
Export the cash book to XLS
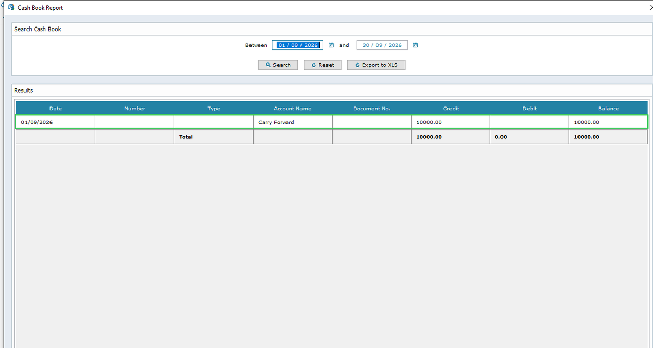tap(376, 65)
